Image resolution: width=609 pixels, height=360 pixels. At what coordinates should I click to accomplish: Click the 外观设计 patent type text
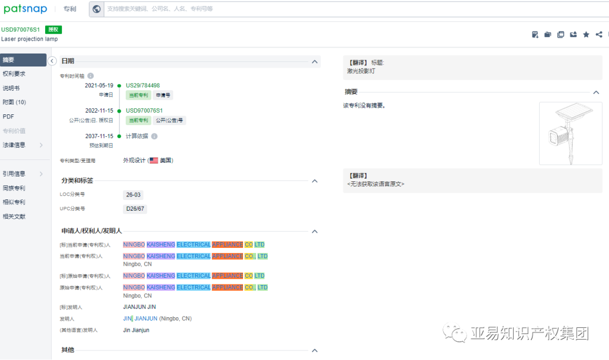[134, 161]
